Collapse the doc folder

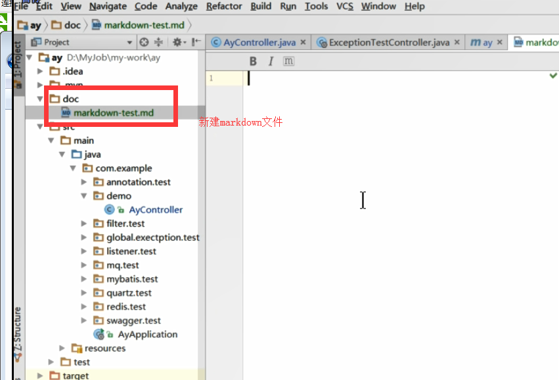coord(40,99)
